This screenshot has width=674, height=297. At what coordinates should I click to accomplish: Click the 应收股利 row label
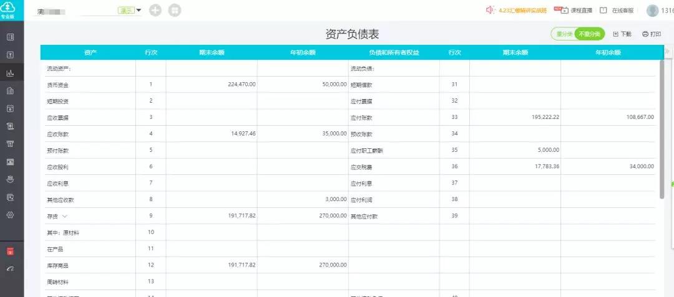click(x=57, y=167)
